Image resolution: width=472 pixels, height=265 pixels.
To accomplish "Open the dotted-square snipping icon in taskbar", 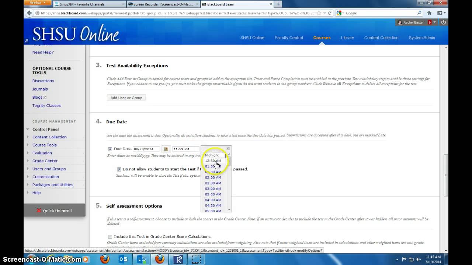I will (196, 259).
